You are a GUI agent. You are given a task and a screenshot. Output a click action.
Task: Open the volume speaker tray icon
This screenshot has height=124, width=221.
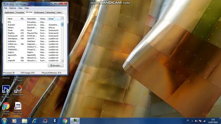(x=196, y=121)
